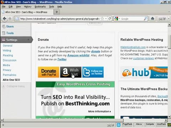This screenshot has width=171, height=128.
Task: Open the Edit menu
Action: pyautogui.click(x=11, y=7)
